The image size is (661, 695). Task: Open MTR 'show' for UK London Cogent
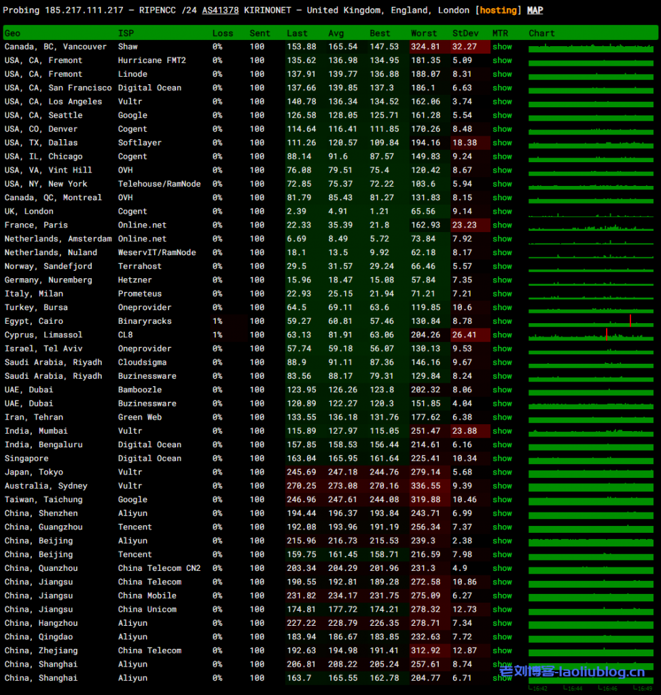tap(502, 211)
